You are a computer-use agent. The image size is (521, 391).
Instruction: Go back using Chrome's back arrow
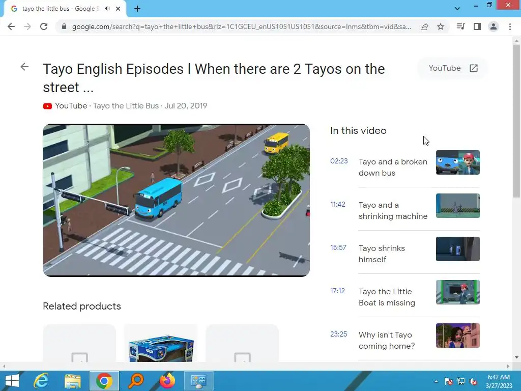11,26
